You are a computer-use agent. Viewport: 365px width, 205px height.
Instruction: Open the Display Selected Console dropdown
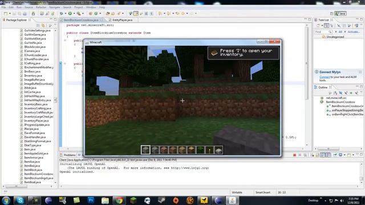pos(344,155)
